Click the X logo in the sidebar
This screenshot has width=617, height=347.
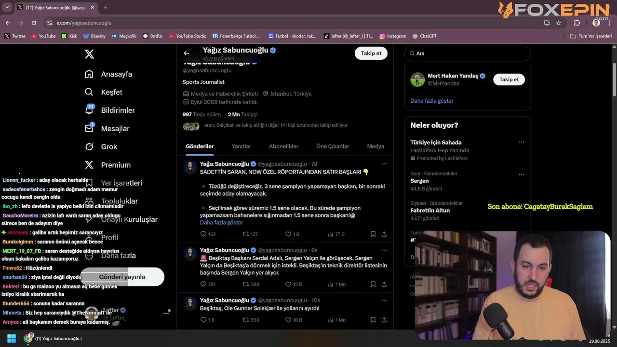pyautogui.click(x=89, y=54)
